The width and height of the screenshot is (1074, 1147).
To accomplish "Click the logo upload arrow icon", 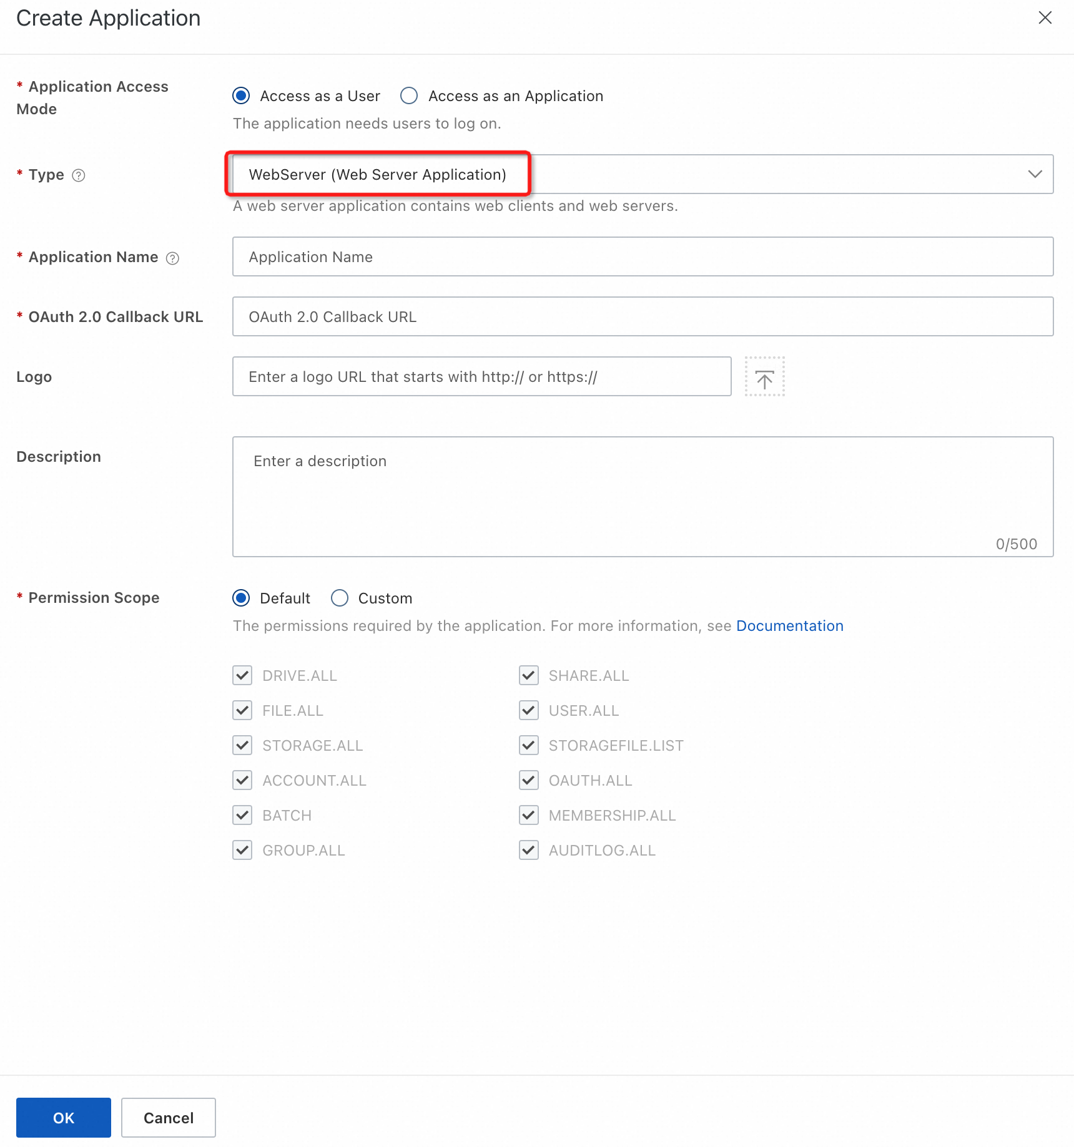I will pos(764,377).
